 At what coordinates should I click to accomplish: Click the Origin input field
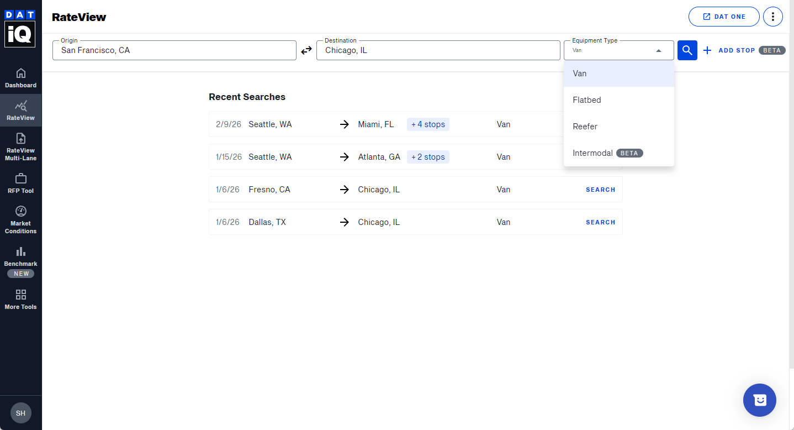coord(174,50)
